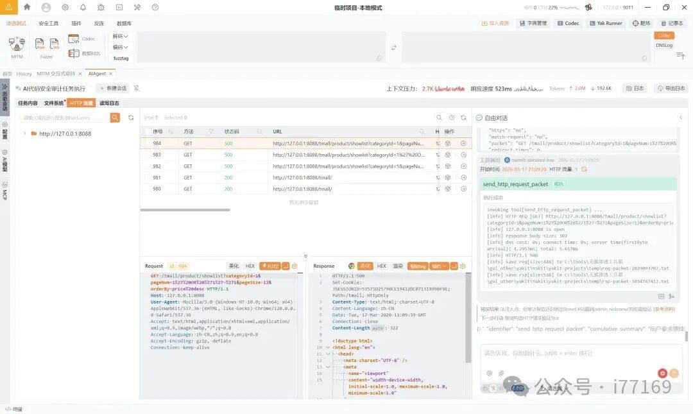Open the home icon in title bar
The image size is (693, 414).
(27, 7)
